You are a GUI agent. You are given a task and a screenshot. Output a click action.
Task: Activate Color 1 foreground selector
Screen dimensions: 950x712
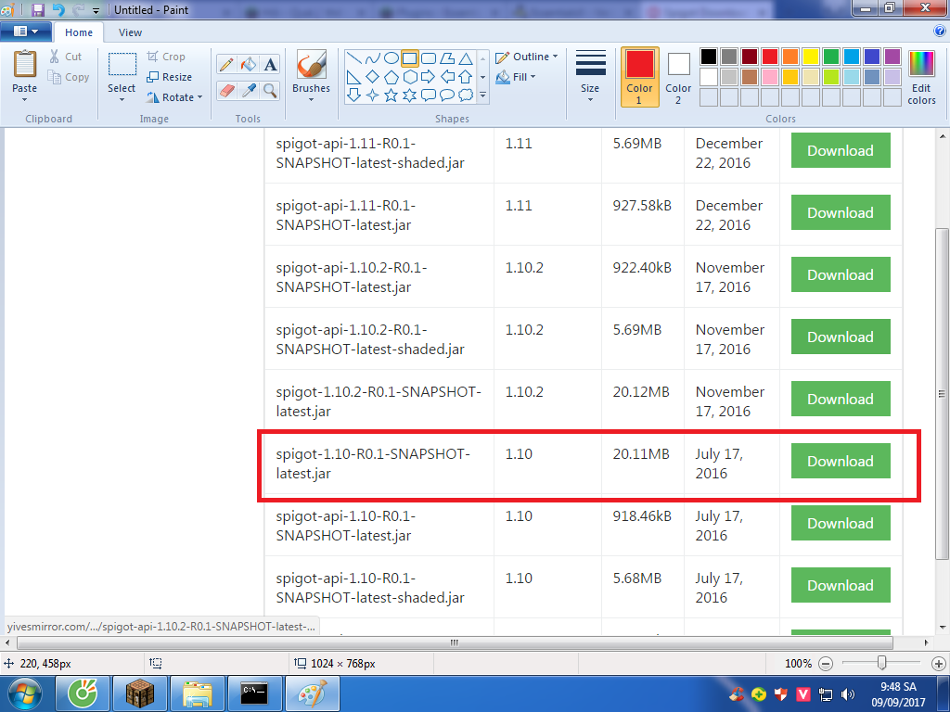640,77
